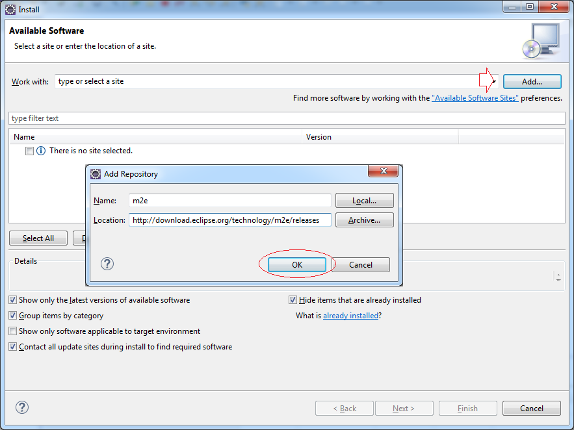Viewport: 574px width, 430px height.
Task: Focus the repository Name field
Action: 230,201
